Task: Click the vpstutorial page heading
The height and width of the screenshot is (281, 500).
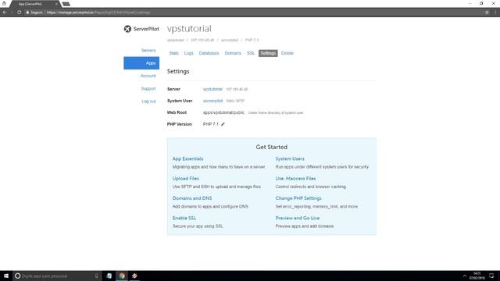Action: 189,29
